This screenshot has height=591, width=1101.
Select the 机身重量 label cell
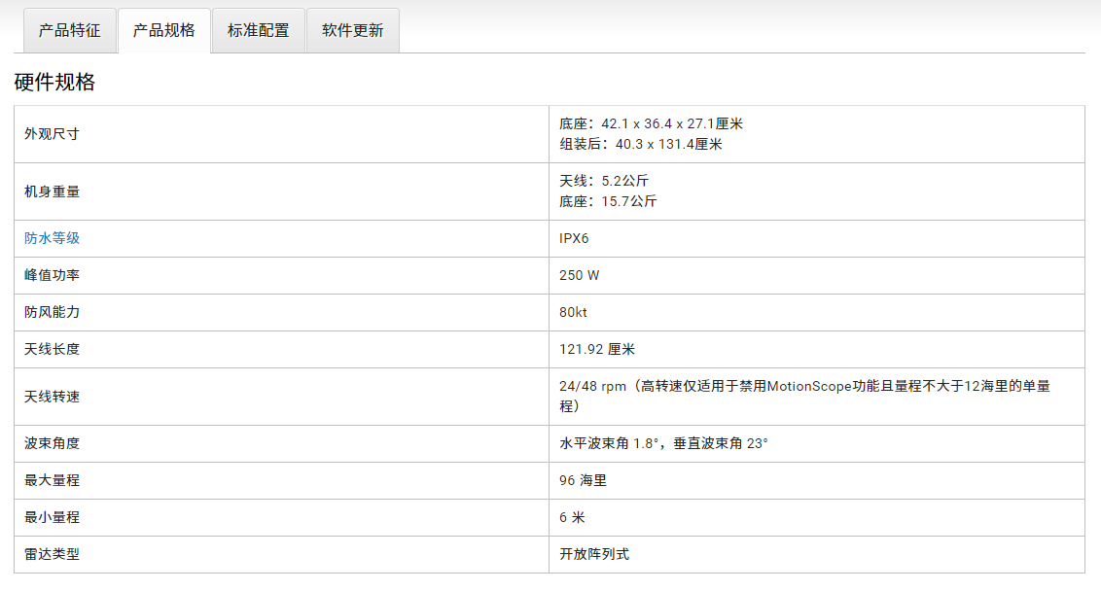point(52,191)
